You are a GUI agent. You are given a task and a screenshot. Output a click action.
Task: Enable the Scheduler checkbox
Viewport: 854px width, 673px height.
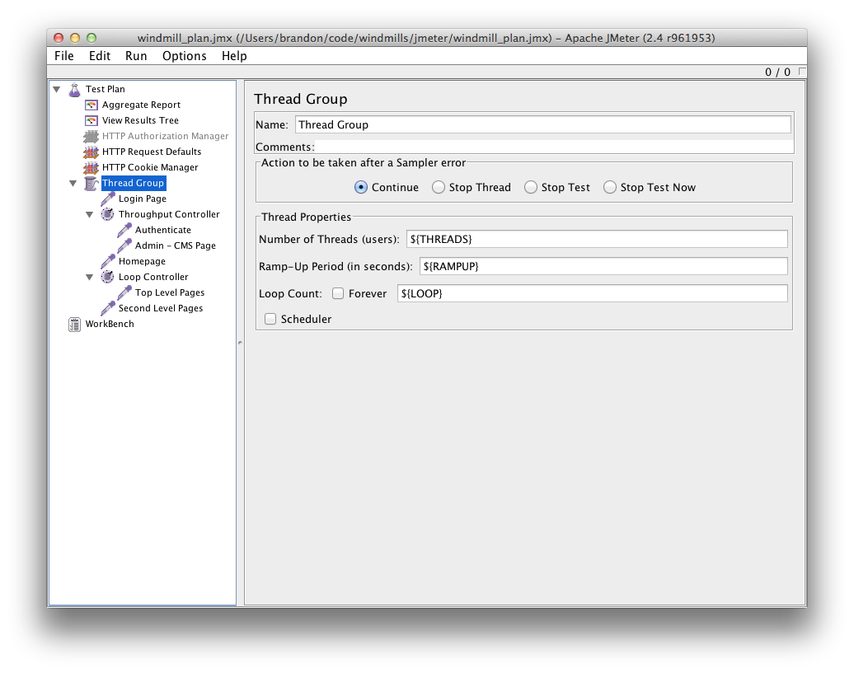(270, 320)
